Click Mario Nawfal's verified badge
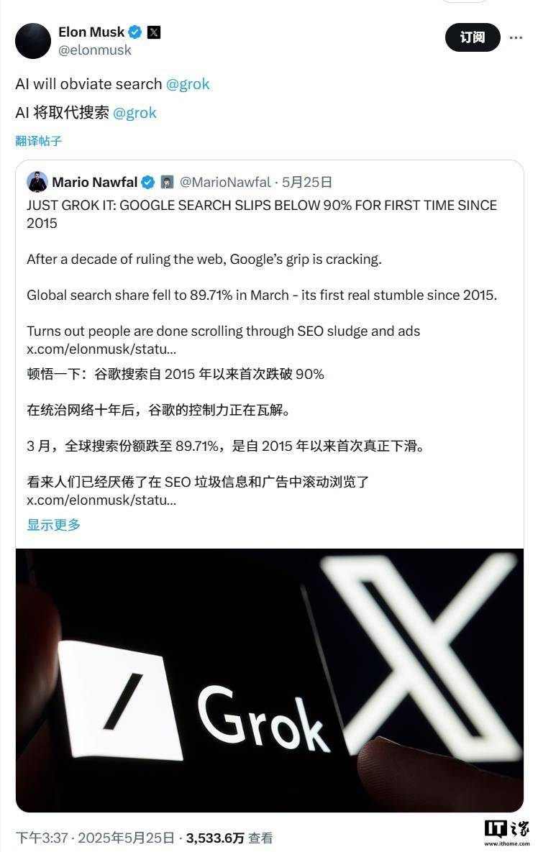The height and width of the screenshot is (852, 538). click(x=148, y=183)
